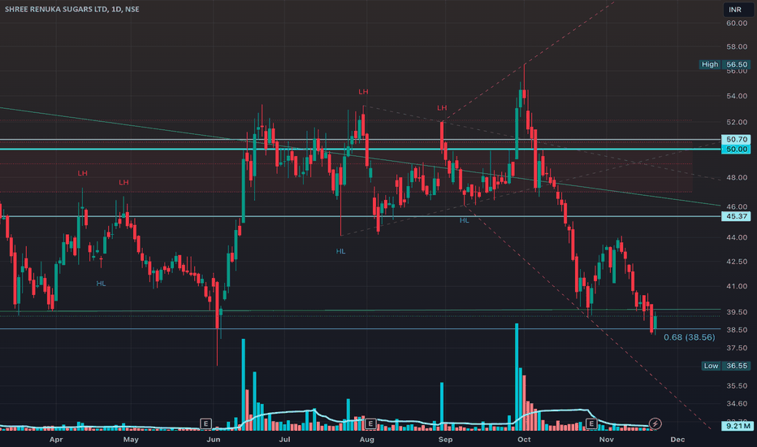Select the 0.68 (38.56) Fibonacci level text

coord(690,337)
